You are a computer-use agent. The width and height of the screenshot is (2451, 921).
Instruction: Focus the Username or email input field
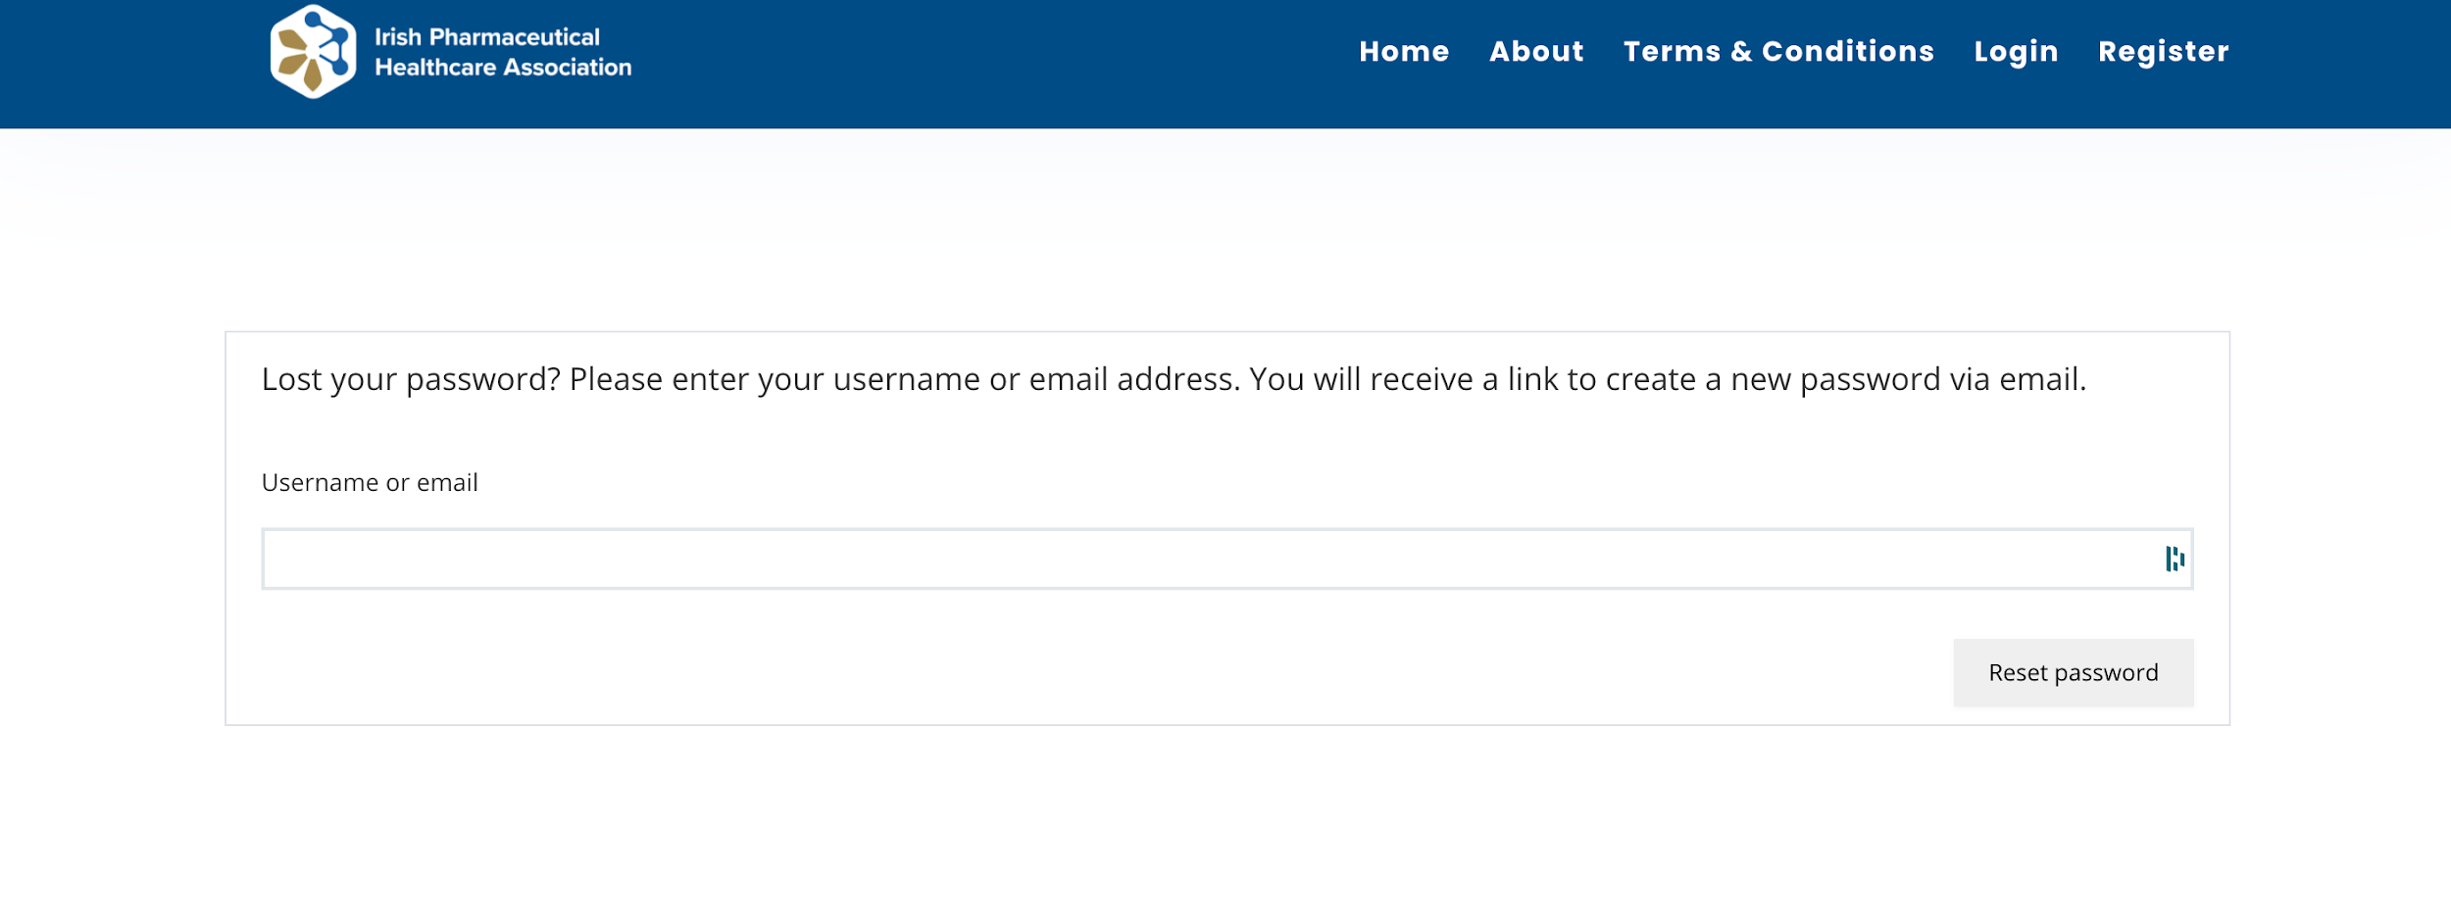(1176, 558)
